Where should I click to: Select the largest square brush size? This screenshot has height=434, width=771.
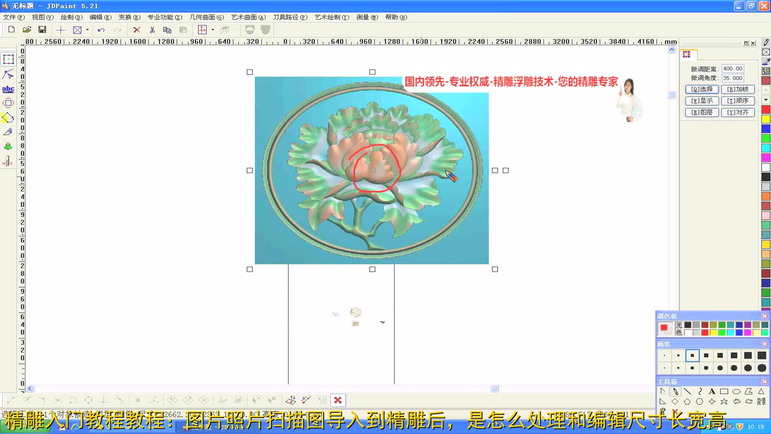tap(762, 355)
